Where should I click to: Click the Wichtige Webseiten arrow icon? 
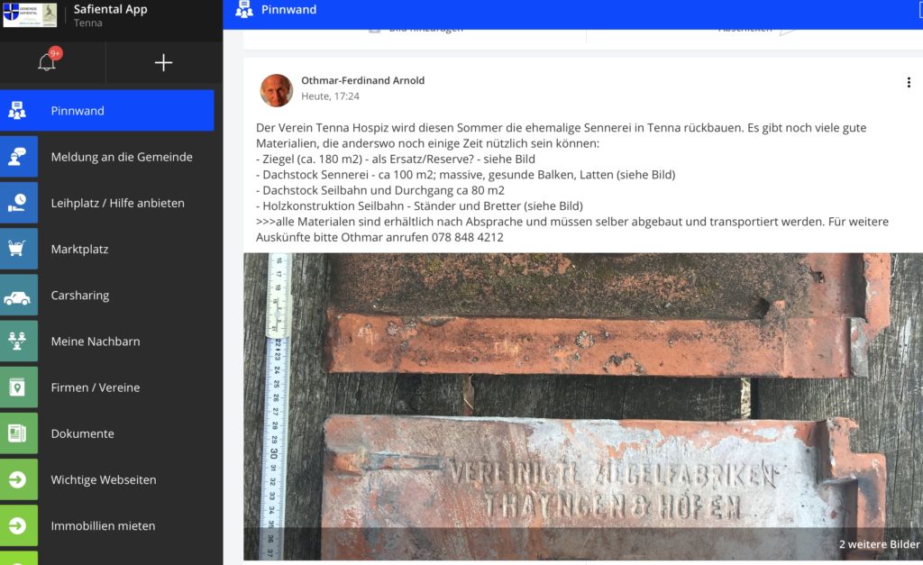tap(18, 479)
